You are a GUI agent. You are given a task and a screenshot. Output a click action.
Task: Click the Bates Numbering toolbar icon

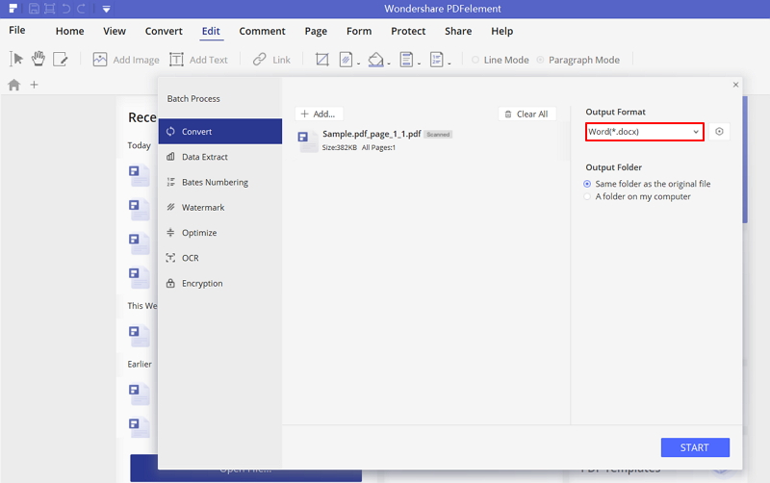437,60
